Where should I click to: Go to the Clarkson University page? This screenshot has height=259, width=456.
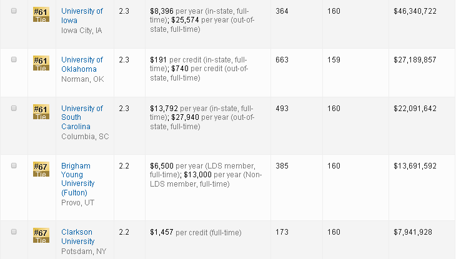78,237
